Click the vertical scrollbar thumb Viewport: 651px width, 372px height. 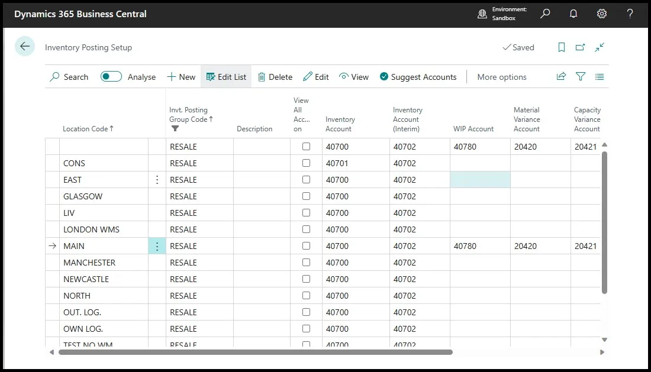pos(604,223)
